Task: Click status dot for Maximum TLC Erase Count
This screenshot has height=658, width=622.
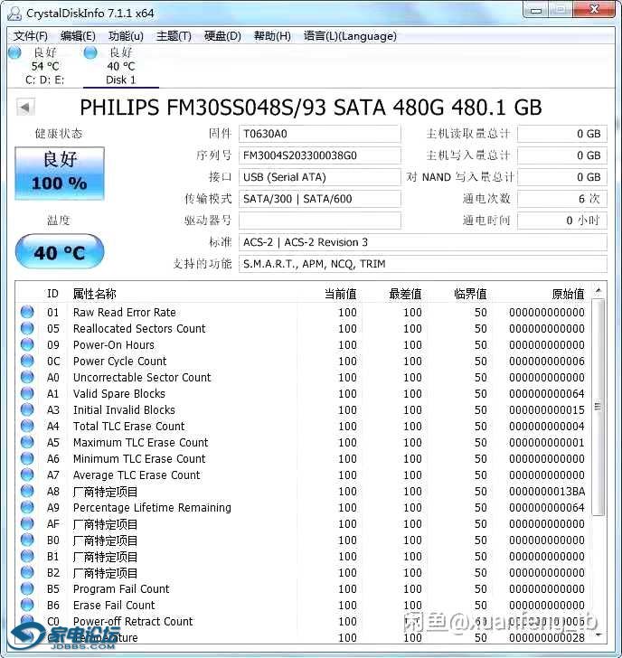Action: tap(27, 442)
